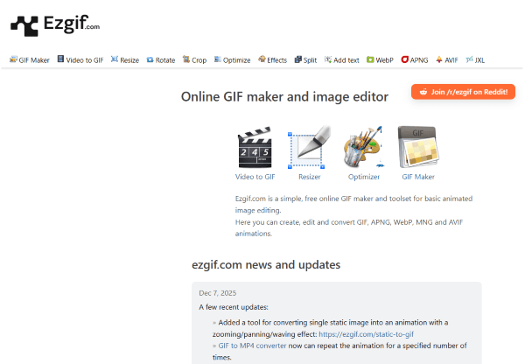The height and width of the screenshot is (364, 525).
Task: Open the GIF to MP4 converter link
Action: [x=252, y=346]
